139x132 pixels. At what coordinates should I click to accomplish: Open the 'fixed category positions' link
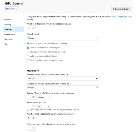click(x=122, y=17)
